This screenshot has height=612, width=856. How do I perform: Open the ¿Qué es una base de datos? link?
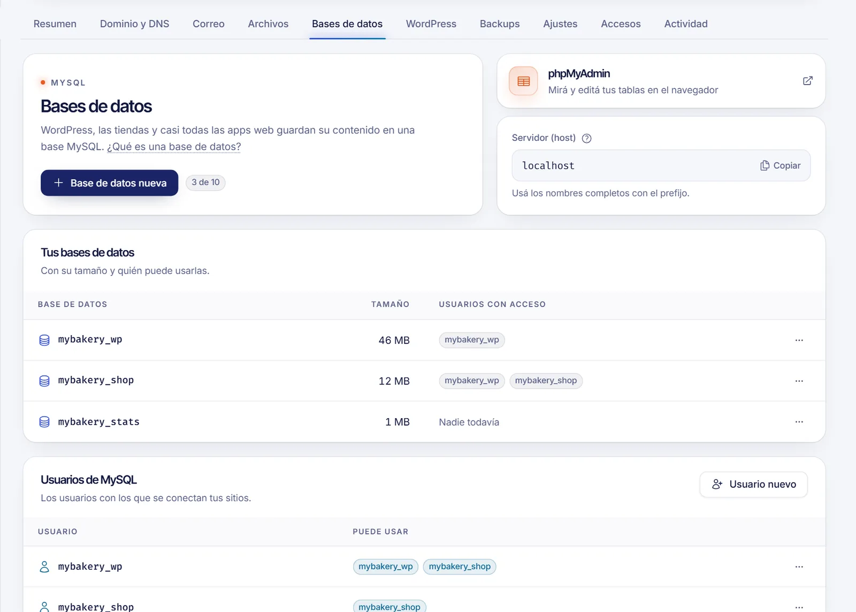pos(174,147)
